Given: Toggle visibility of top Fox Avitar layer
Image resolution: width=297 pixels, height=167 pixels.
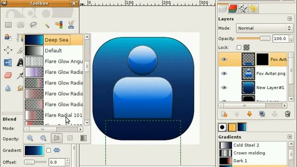Looking at the screenshot, I should tap(224, 59).
